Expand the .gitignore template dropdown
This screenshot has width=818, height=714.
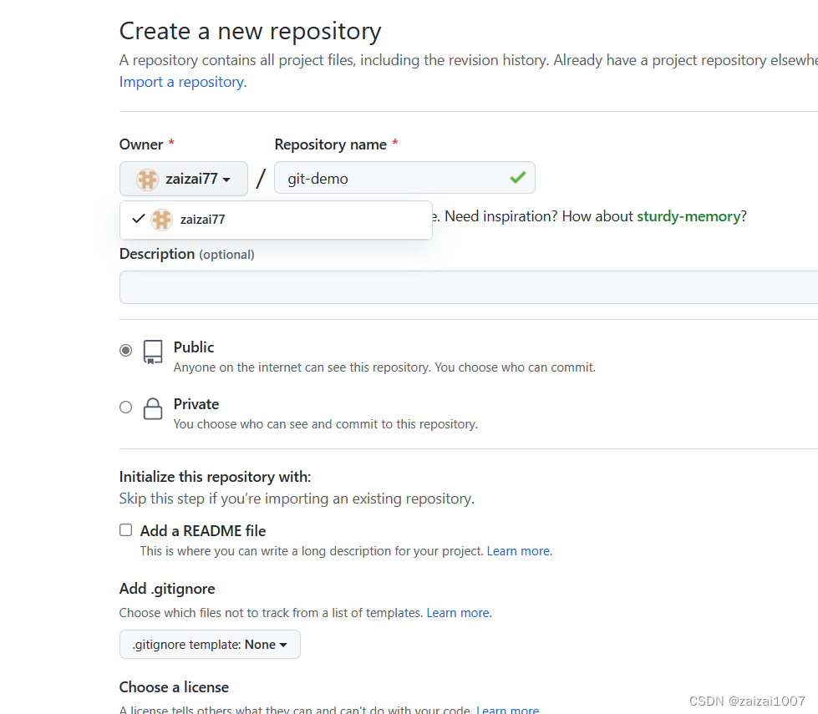point(210,645)
